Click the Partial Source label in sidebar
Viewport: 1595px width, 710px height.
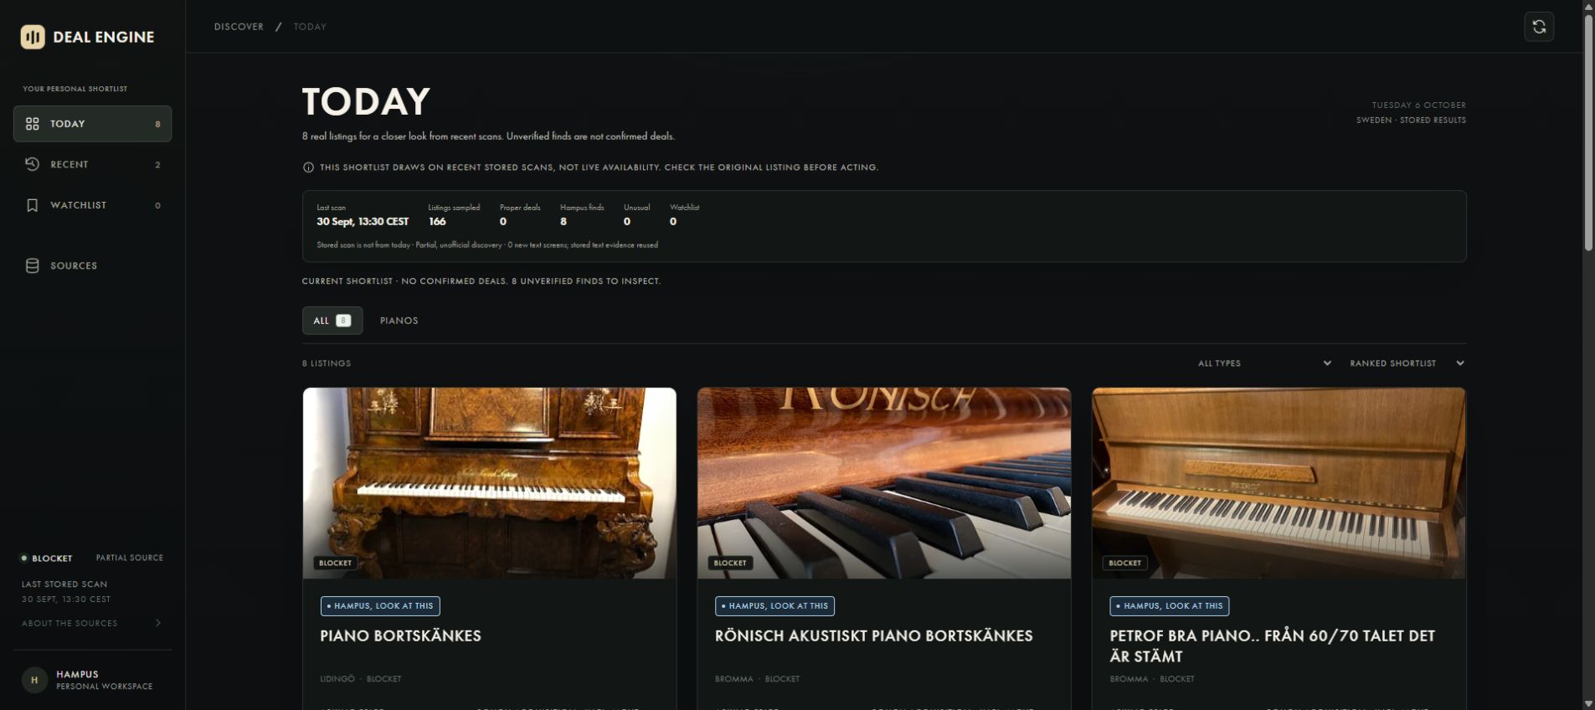click(x=130, y=558)
